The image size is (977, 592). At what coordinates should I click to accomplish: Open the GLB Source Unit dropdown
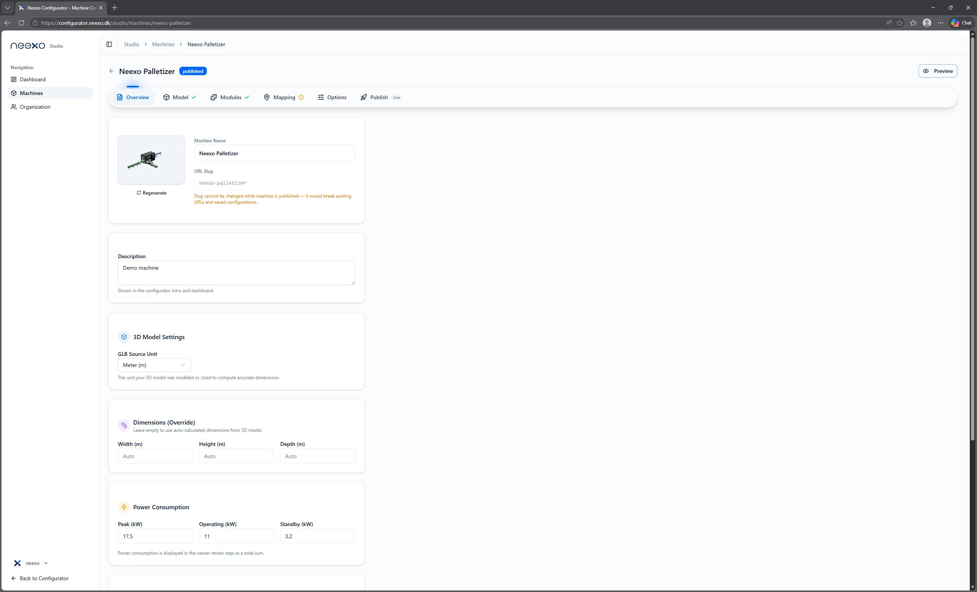point(154,365)
